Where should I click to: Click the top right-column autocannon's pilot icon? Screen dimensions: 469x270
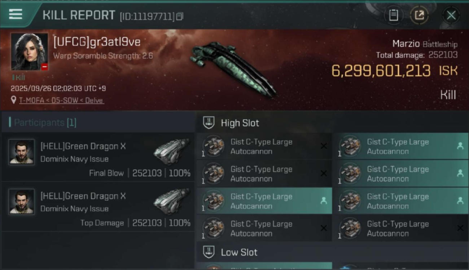point(460,146)
